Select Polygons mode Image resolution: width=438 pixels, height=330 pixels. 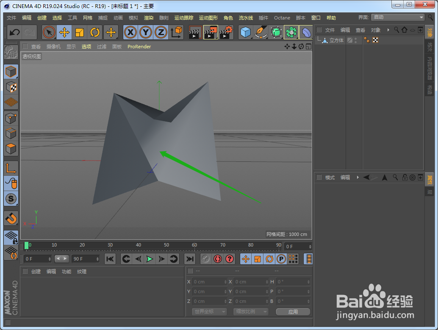11,148
